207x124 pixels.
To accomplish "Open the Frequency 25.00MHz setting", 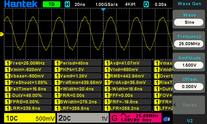I will 189,44.
